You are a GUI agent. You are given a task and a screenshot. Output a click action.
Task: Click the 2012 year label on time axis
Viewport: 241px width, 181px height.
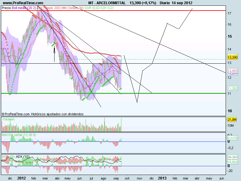tap(21, 178)
